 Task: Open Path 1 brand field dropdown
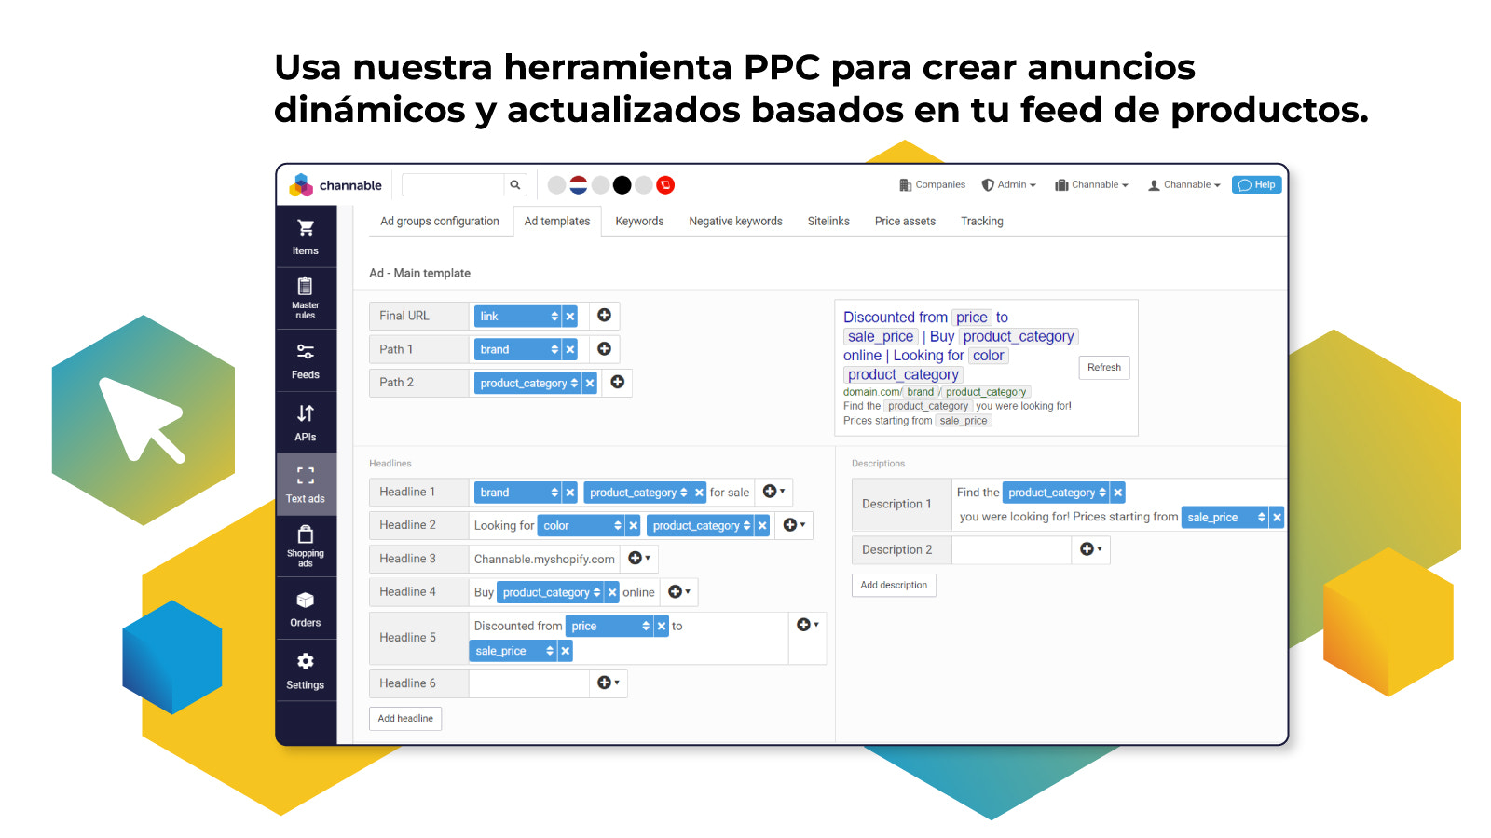[x=518, y=350]
